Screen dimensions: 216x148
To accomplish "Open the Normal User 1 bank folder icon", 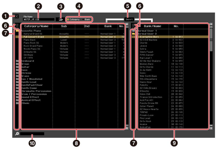I will click(133, 31).
